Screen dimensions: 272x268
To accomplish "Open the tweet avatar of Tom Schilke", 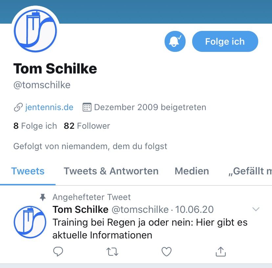I will click(x=30, y=222).
